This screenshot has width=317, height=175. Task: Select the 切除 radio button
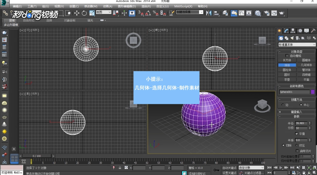coord(283,145)
